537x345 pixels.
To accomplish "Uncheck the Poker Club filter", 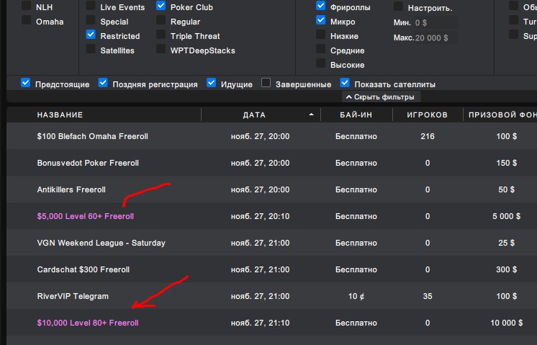I will pyautogui.click(x=161, y=6).
